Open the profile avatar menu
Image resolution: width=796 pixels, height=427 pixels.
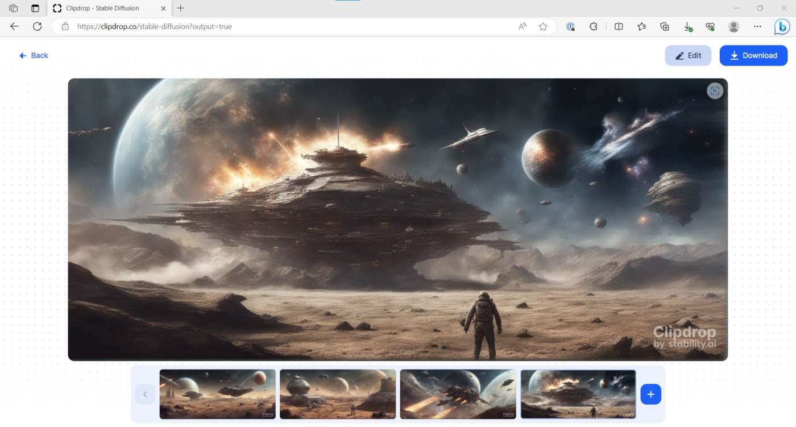(734, 26)
